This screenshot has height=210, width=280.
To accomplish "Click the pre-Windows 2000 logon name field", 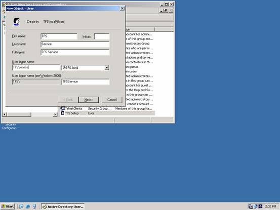I will tap(86, 81).
